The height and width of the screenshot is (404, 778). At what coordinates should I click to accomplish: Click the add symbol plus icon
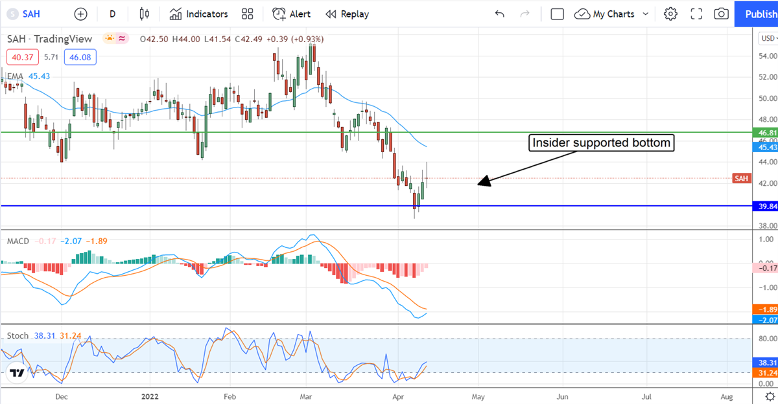pyautogui.click(x=80, y=14)
